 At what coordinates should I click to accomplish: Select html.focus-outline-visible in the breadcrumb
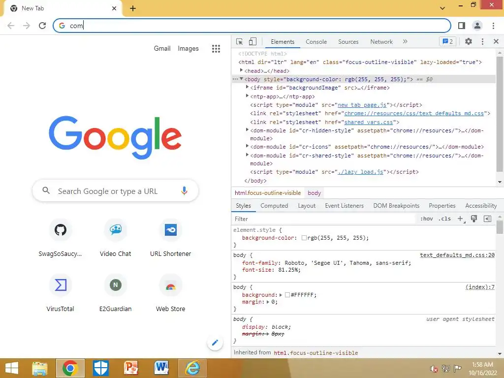(268, 193)
